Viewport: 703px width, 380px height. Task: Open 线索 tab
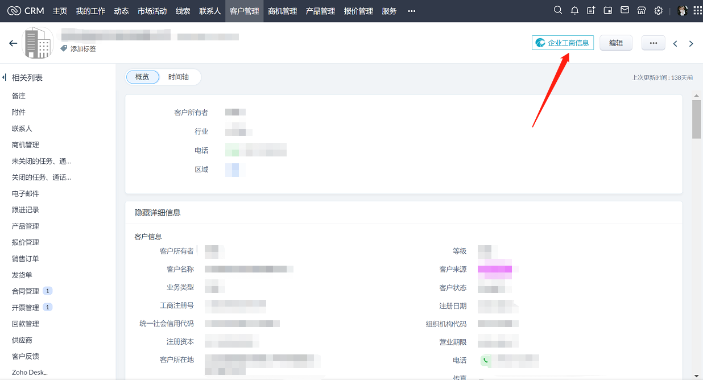(183, 11)
